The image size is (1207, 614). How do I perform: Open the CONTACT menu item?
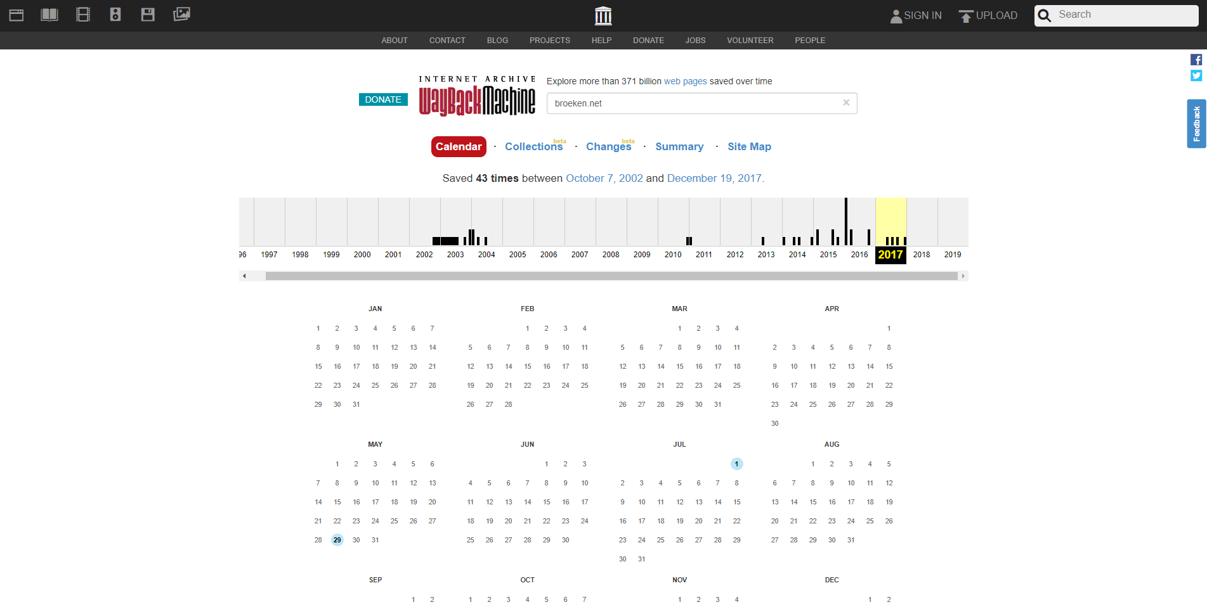447,41
